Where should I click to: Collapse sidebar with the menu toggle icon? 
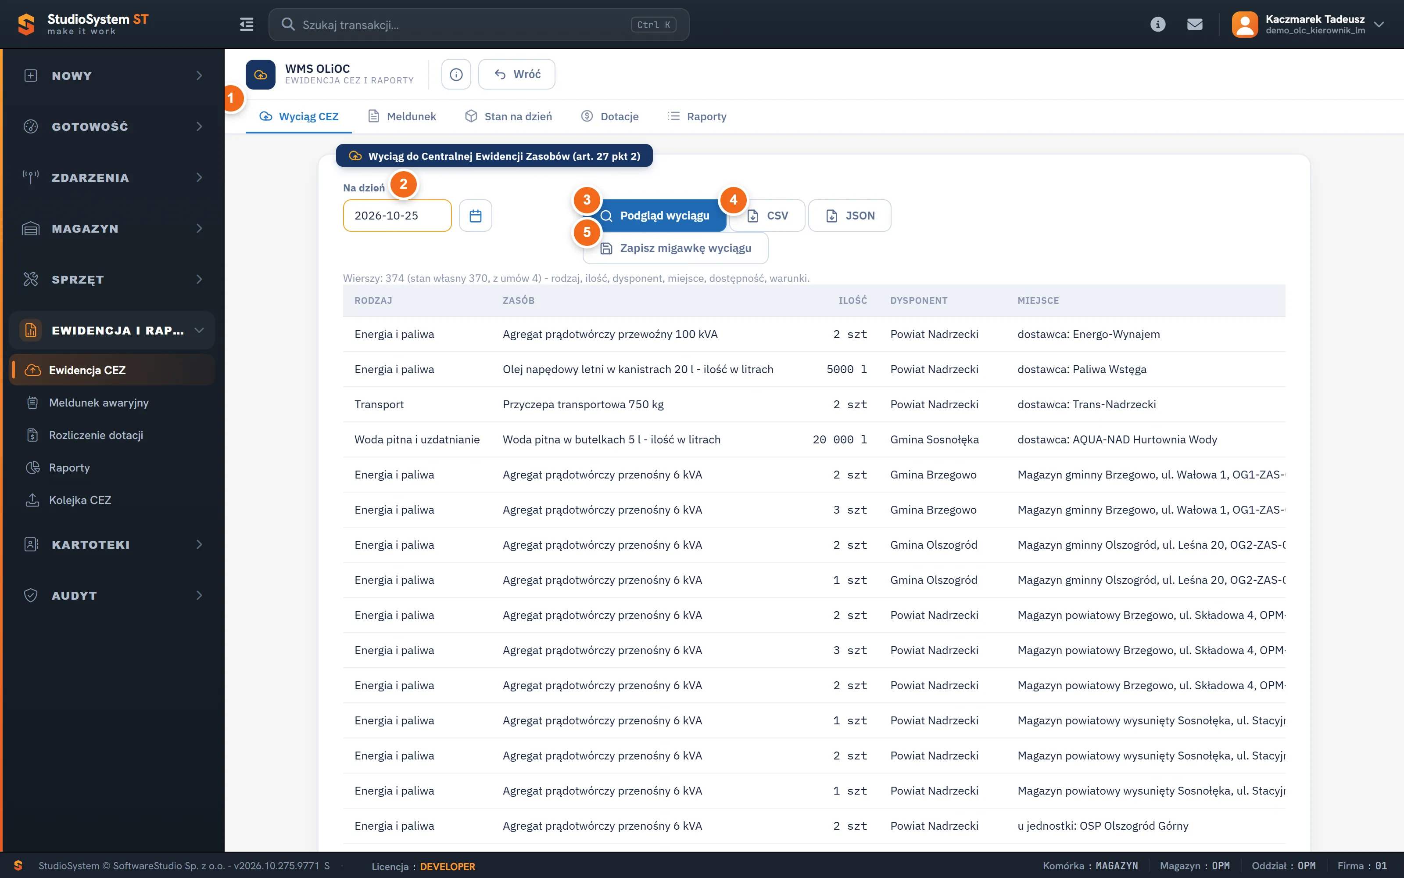[x=247, y=25]
